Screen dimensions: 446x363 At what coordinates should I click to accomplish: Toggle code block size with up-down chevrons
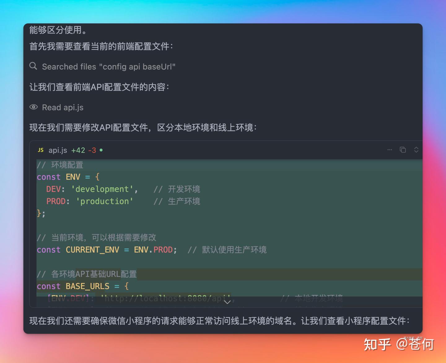click(x=416, y=150)
